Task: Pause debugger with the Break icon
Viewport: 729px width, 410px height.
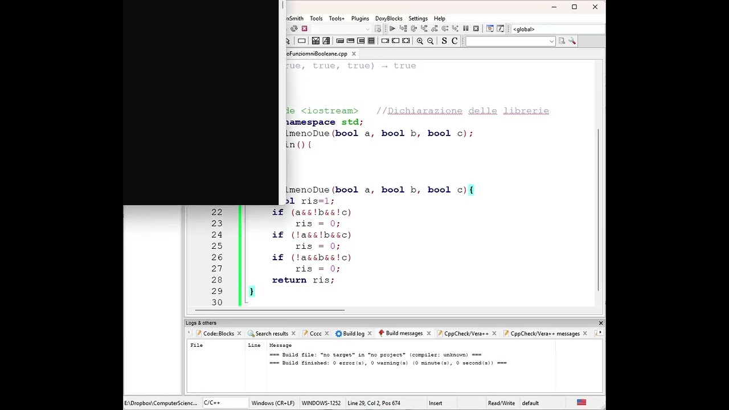Action: (x=466, y=28)
